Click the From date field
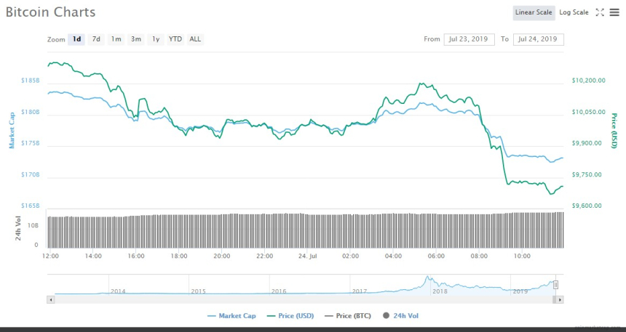 click(x=469, y=39)
